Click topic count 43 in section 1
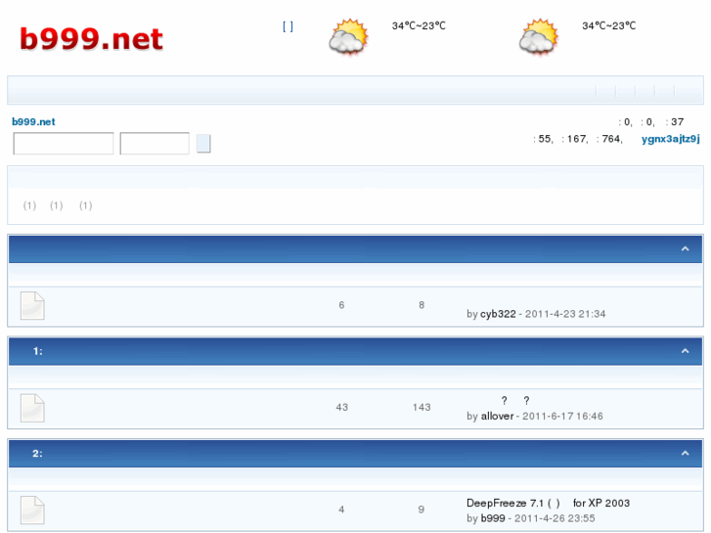Image resolution: width=711 pixels, height=533 pixels. pyautogui.click(x=342, y=408)
